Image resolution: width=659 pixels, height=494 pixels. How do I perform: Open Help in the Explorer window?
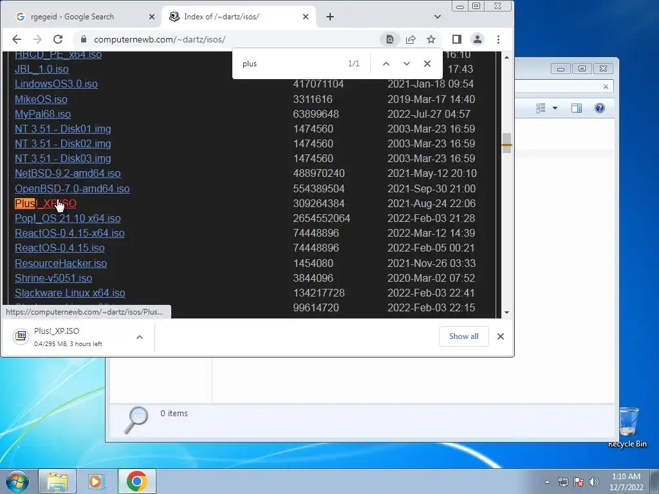(600, 108)
